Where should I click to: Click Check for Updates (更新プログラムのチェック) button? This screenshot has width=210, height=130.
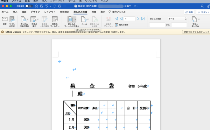[x=196, y=32]
